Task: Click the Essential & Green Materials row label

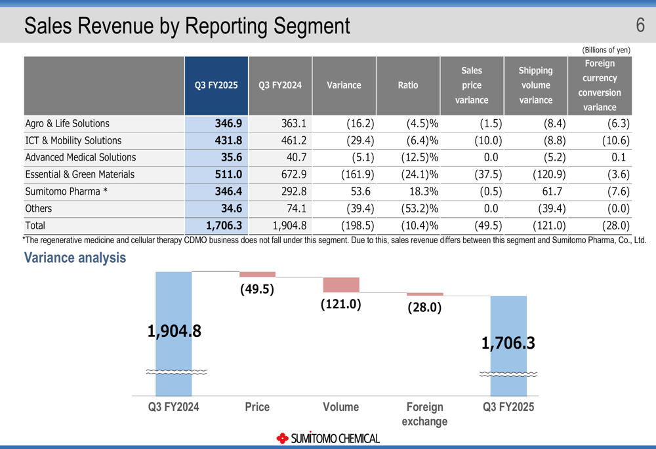Action: click(79, 174)
